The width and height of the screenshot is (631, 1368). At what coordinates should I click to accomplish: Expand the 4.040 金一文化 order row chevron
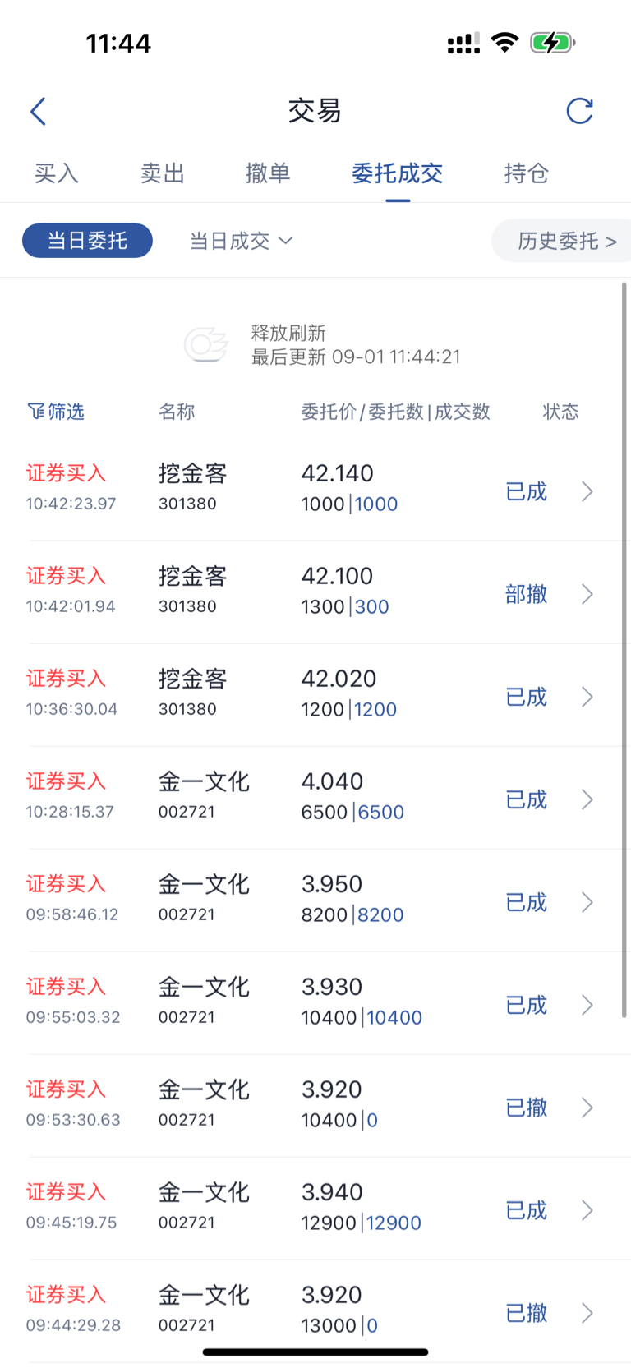587,799
